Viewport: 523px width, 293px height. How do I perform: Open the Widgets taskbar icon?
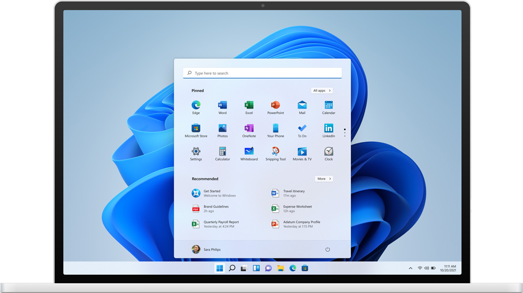click(256, 268)
